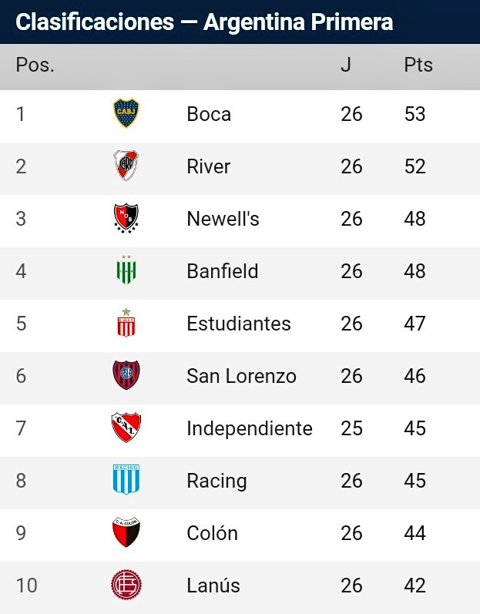Sort by the Pts column header
480x614 pixels.
(418, 65)
